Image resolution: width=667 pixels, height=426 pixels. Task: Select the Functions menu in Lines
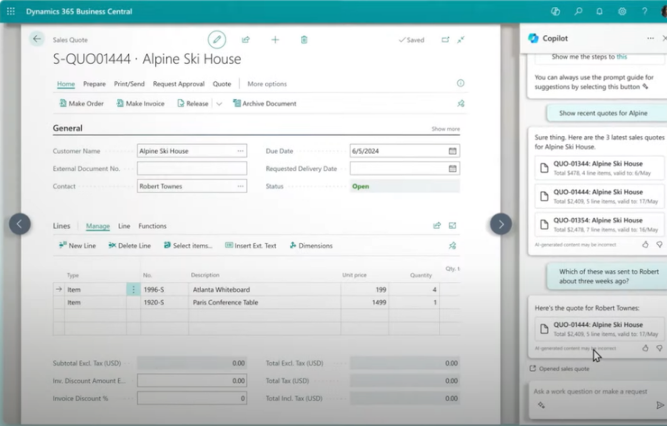click(x=152, y=226)
